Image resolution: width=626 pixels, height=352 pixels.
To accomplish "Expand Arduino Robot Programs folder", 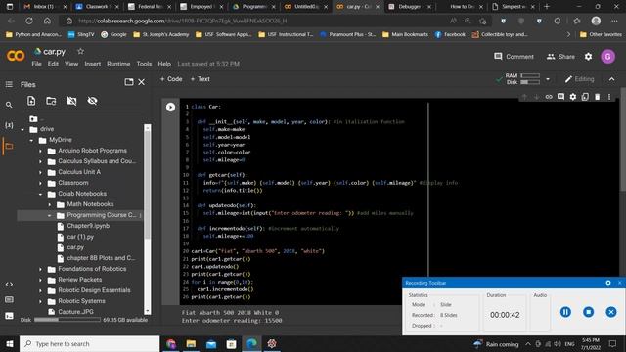I will [40, 151].
